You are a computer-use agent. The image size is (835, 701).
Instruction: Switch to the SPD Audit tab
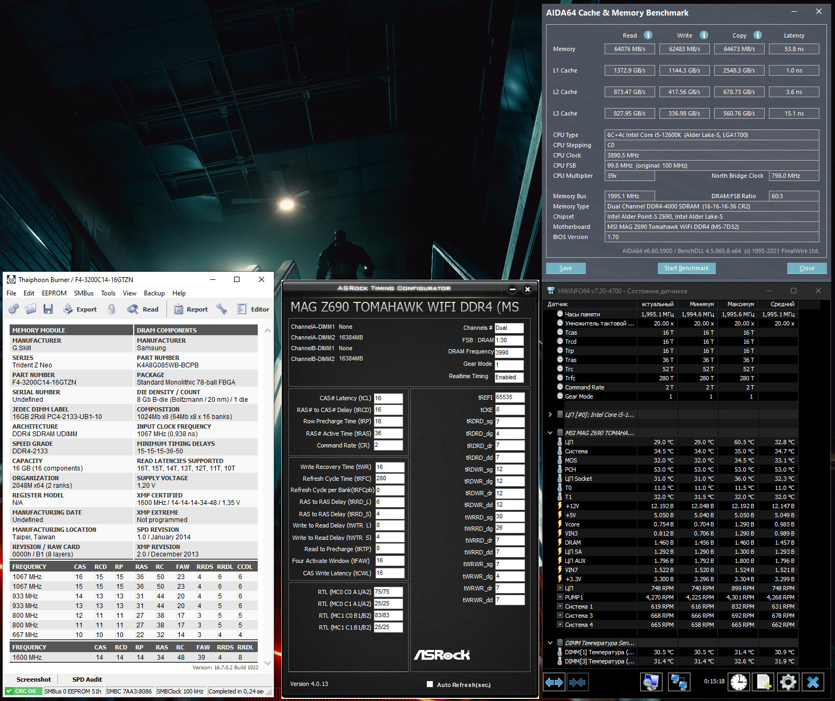click(x=87, y=680)
